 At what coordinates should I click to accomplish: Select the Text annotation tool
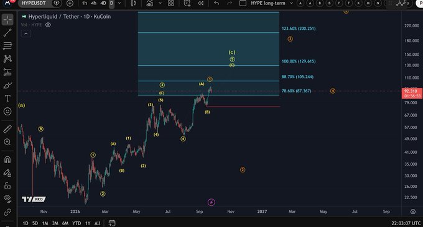[7, 98]
